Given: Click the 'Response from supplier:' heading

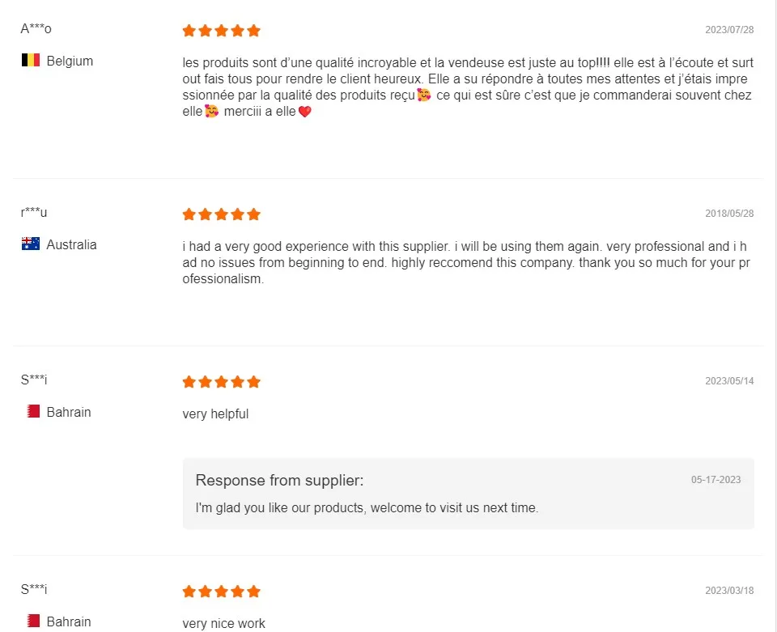Looking at the screenshot, I should 279,481.
